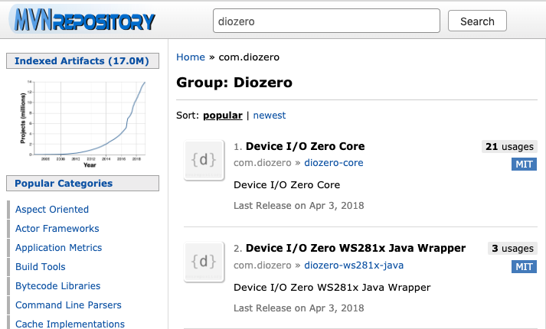The width and height of the screenshot is (546, 329).
Task: Open the diozero-core artifact link
Action: [334, 163]
